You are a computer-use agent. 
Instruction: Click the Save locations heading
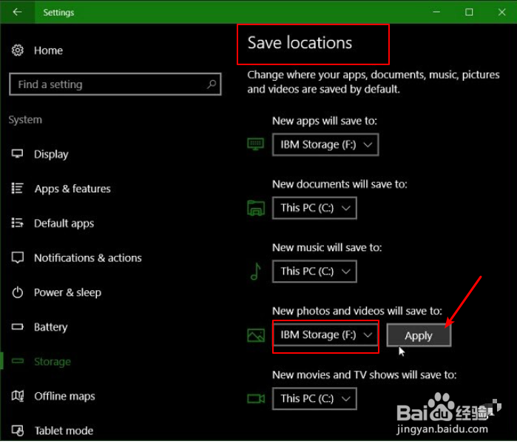click(x=300, y=43)
